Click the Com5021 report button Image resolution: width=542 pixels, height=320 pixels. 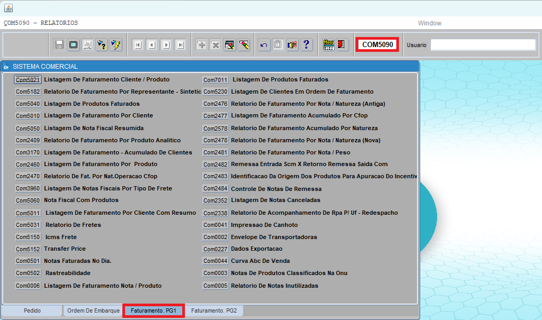(28, 80)
